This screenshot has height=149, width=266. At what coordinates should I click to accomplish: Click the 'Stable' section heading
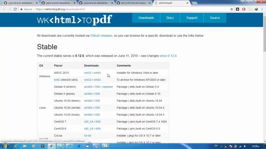[47, 47]
